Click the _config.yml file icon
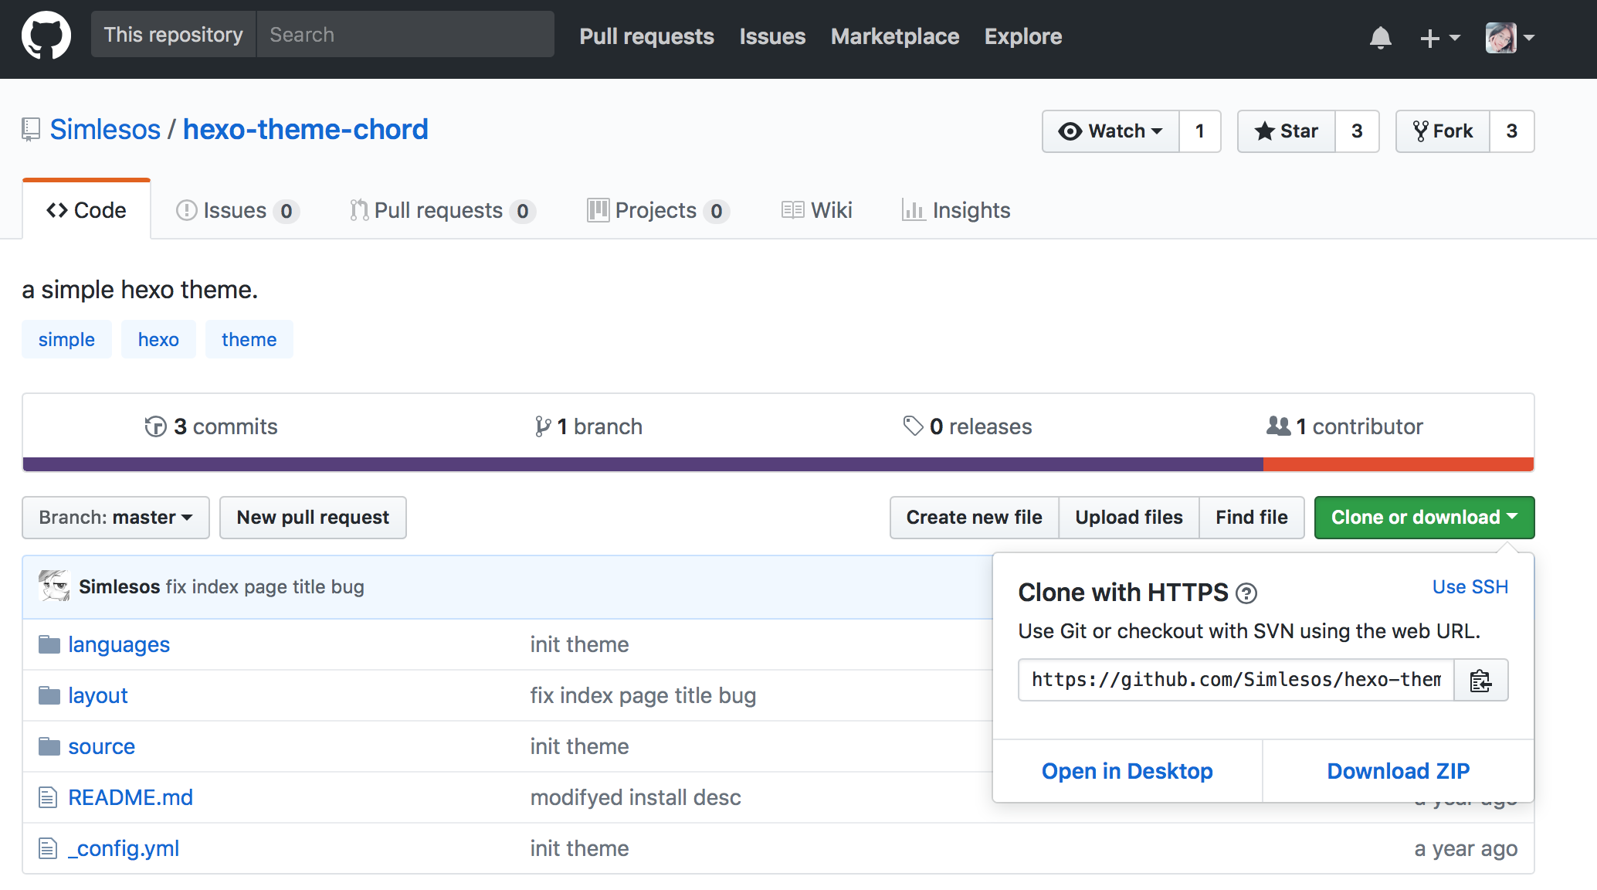The height and width of the screenshot is (890, 1597). coord(48,848)
